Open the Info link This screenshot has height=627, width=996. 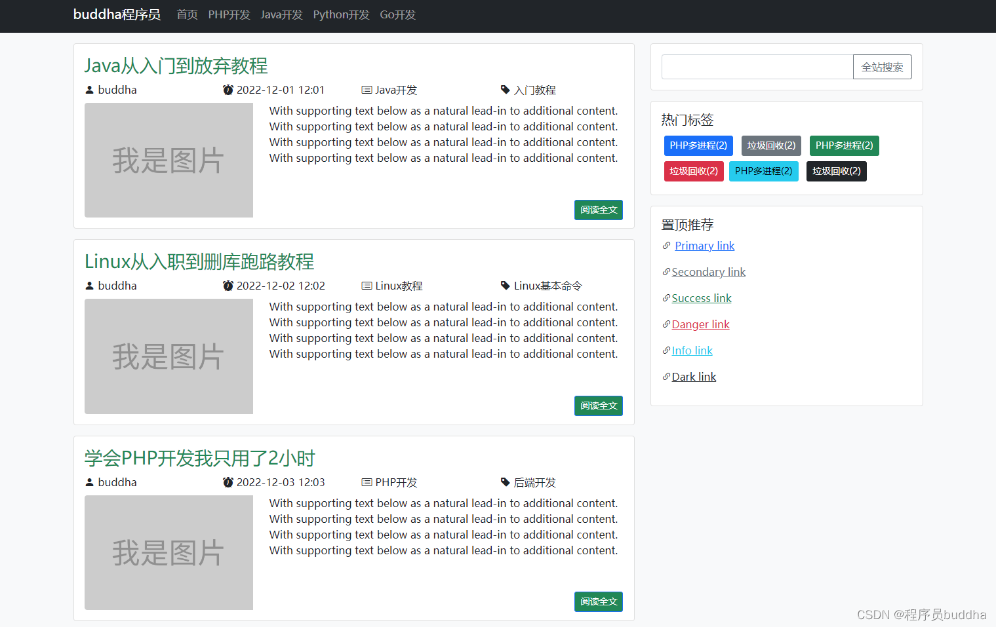(692, 351)
